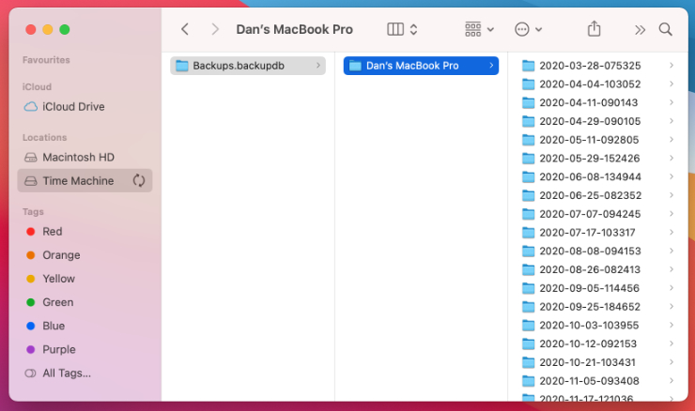The height and width of the screenshot is (411, 695).
Task: Click the green full-screen window button
Action: (x=65, y=30)
